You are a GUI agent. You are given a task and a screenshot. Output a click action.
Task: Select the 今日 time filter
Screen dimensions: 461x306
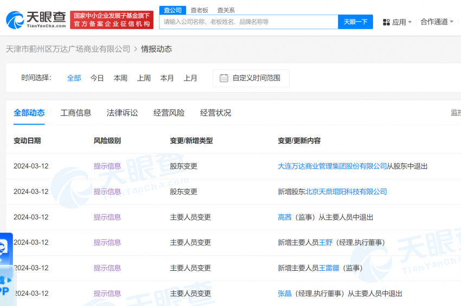[97, 78]
